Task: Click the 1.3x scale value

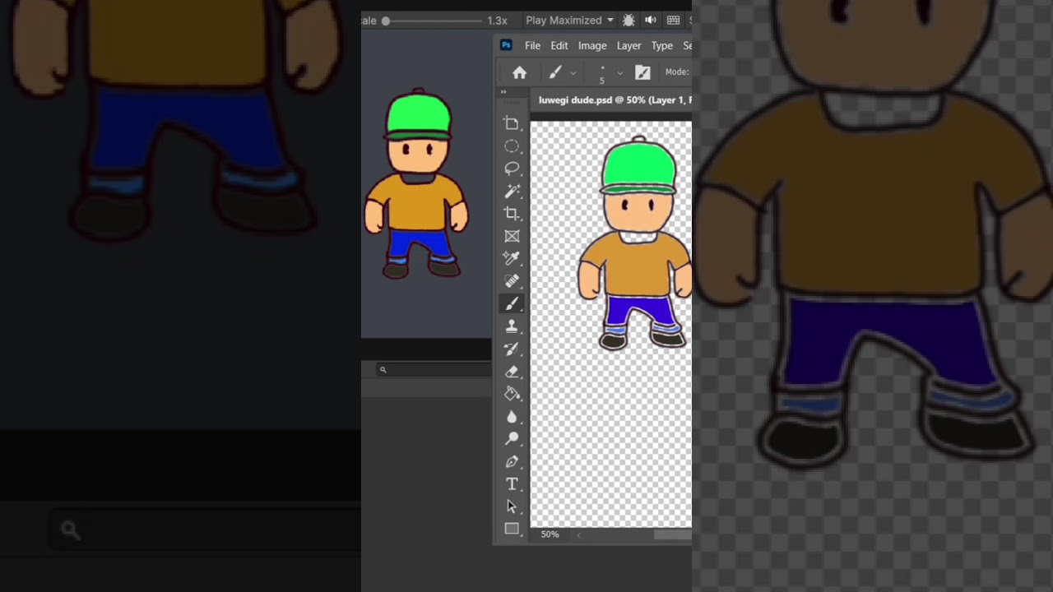Action: point(497,21)
